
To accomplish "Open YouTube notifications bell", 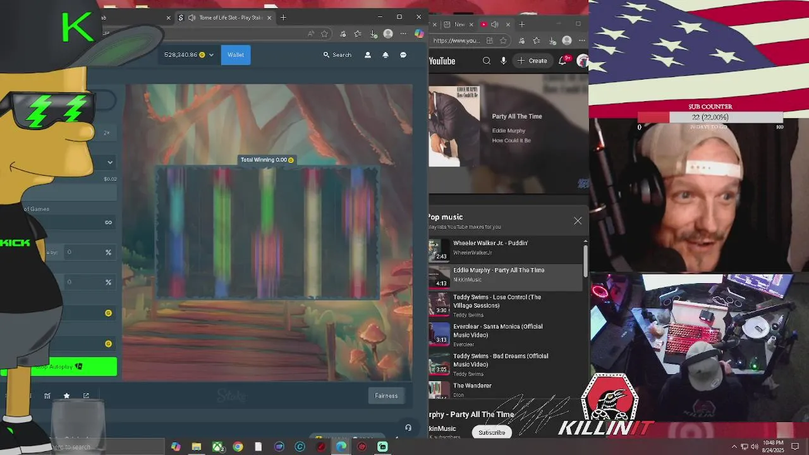I will [563, 61].
